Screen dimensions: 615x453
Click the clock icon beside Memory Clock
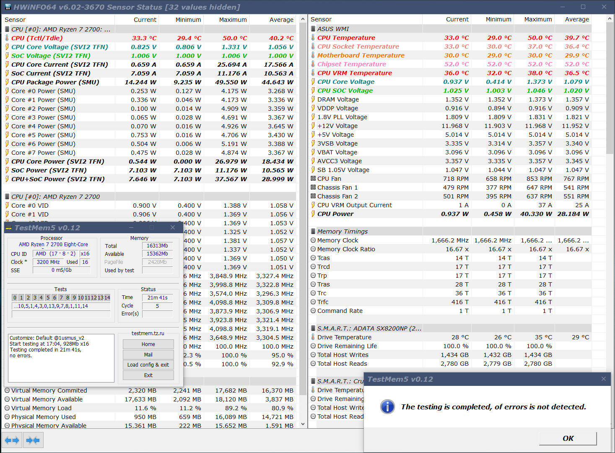(313, 240)
